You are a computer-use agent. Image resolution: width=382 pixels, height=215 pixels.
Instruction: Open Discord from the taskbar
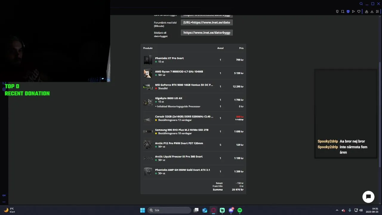pyautogui.click(x=231, y=210)
